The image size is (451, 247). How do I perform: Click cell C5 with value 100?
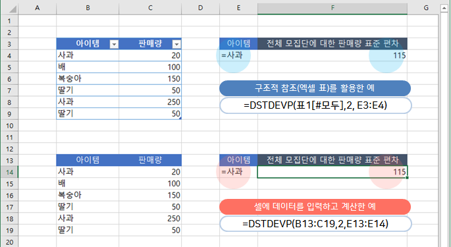pyautogui.click(x=150, y=67)
